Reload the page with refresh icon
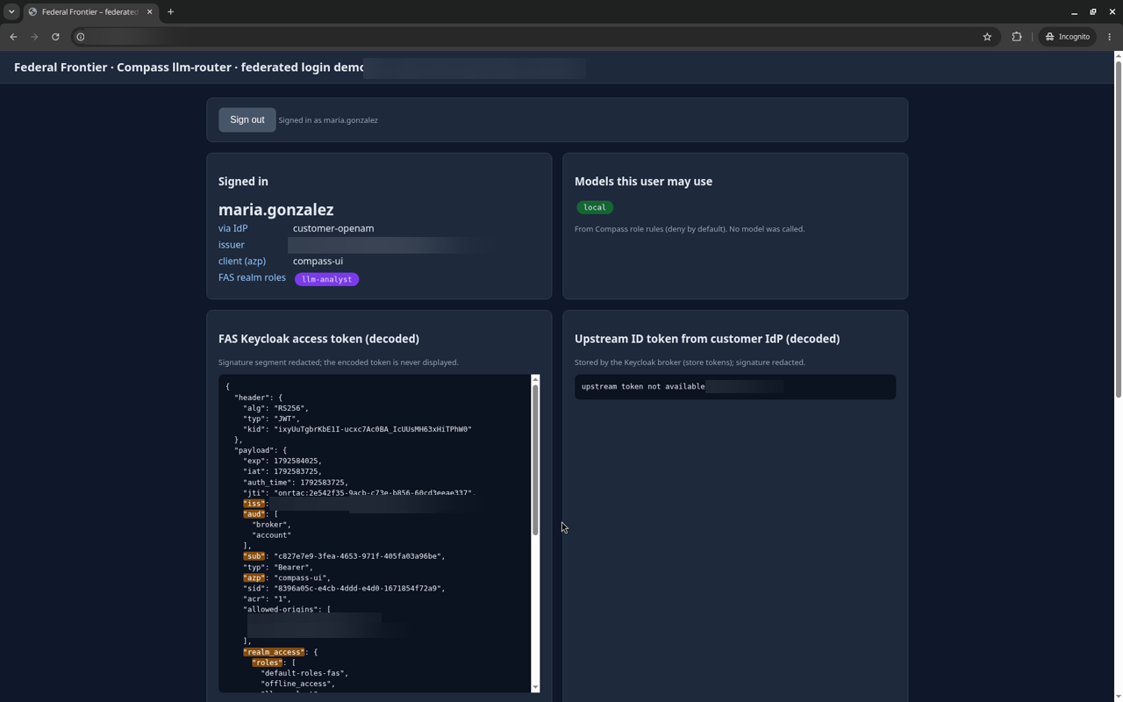 pyautogui.click(x=55, y=37)
